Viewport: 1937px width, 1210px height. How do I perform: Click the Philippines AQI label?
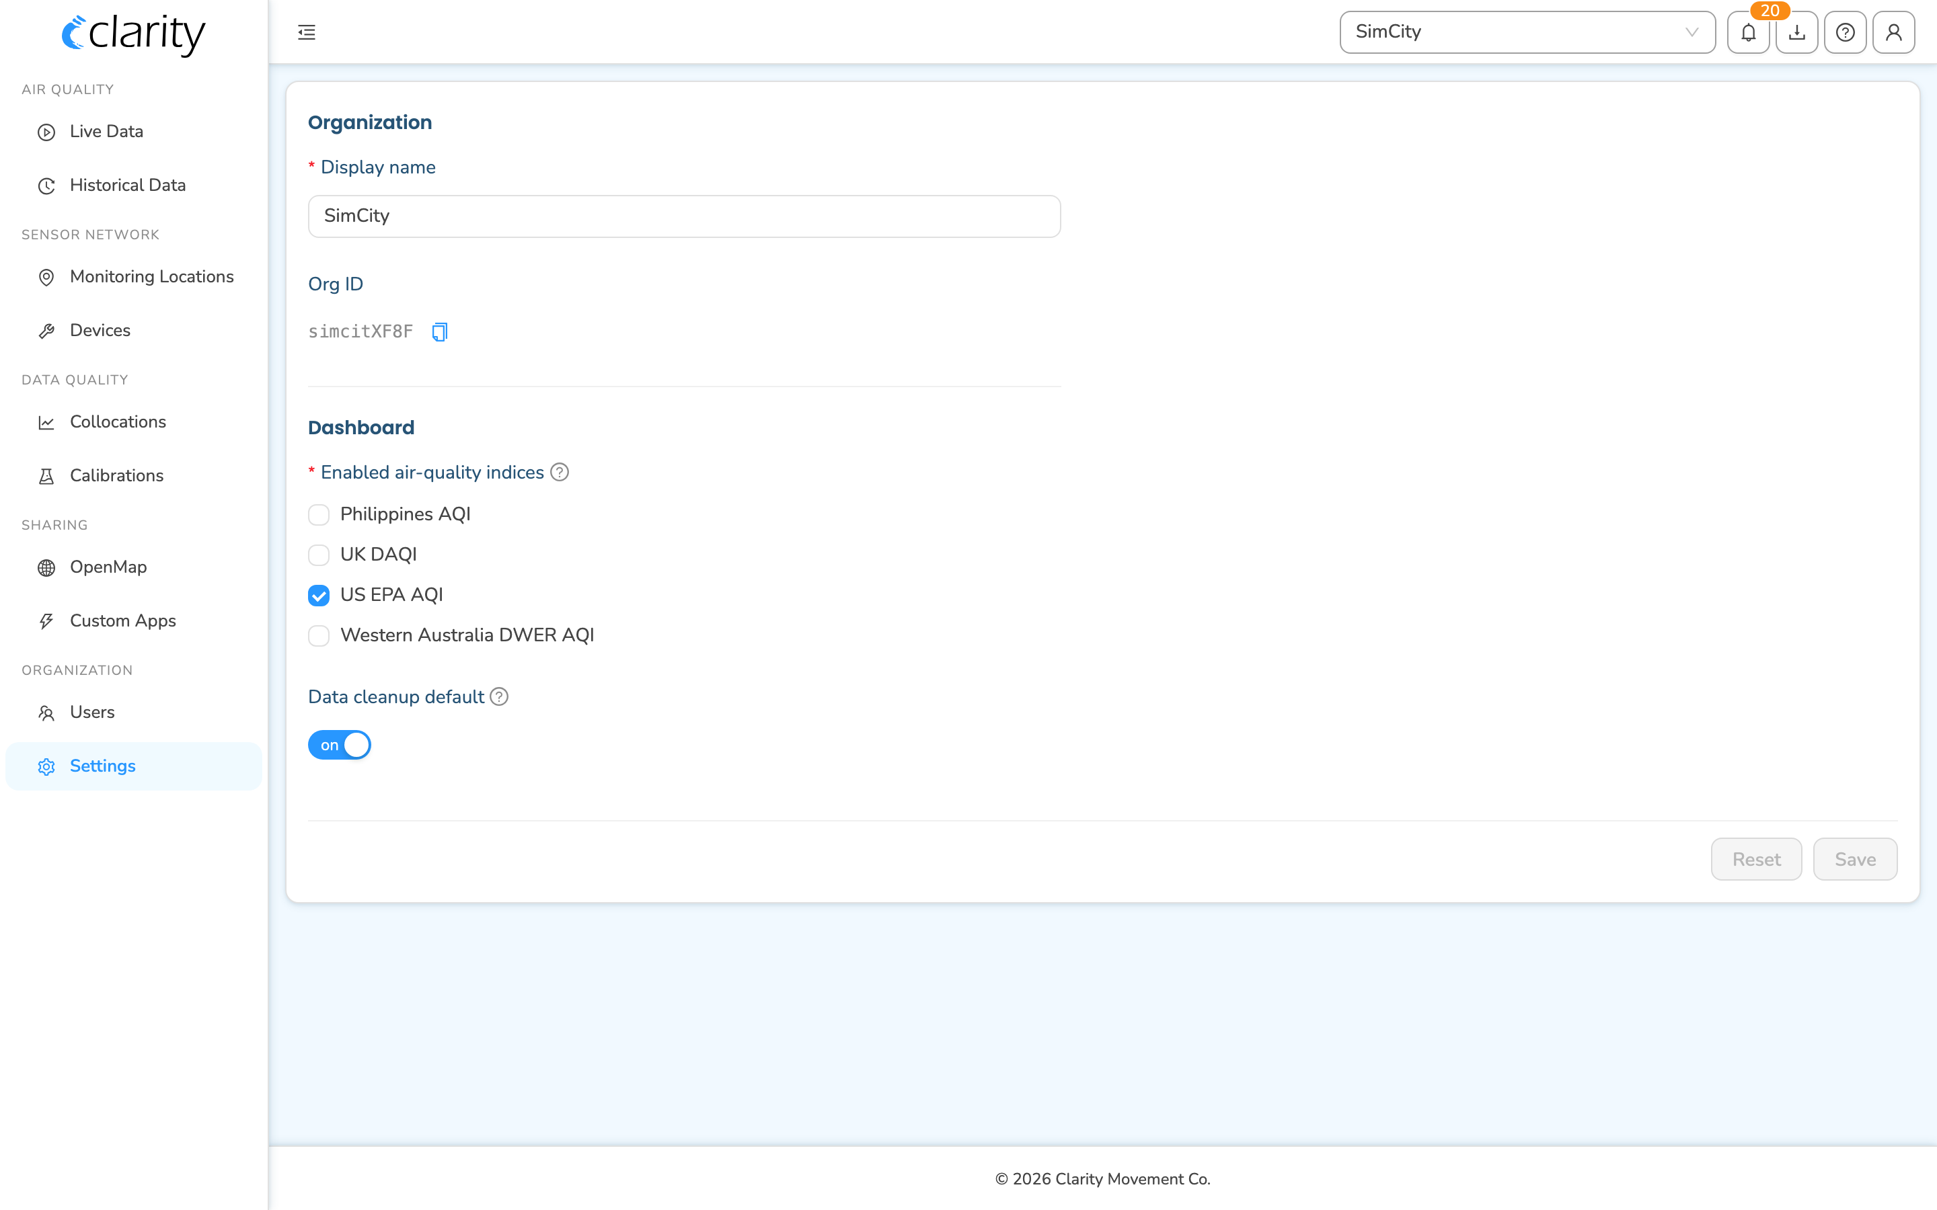(x=405, y=514)
